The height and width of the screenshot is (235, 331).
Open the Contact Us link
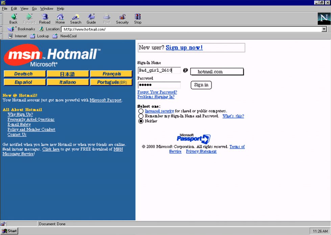[17, 134]
